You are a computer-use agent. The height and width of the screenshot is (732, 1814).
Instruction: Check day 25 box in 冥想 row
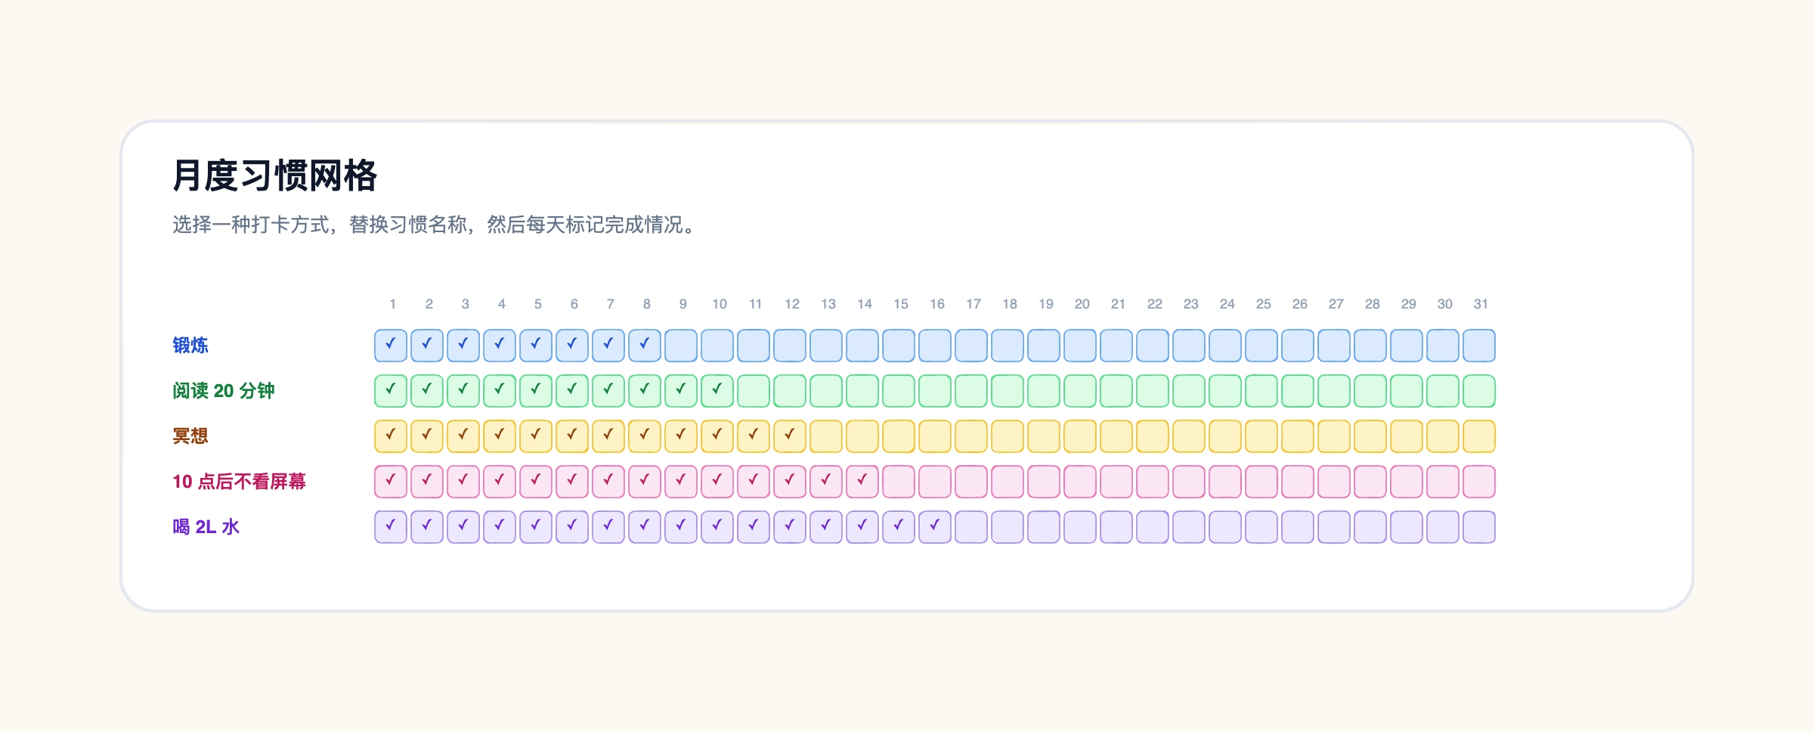pyautogui.click(x=1261, y=436)
